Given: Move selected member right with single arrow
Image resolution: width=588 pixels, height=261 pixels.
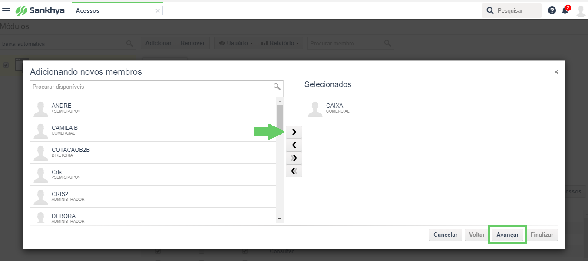Looking at the screenshot, I should point(294,132).
